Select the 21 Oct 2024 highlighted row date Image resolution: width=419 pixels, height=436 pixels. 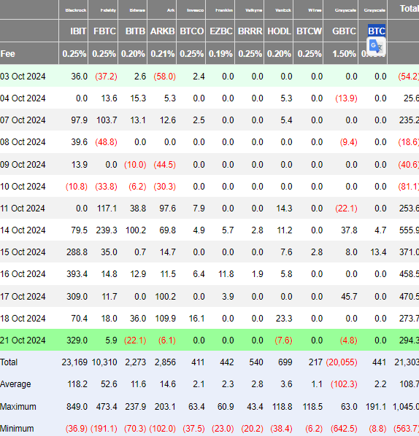pos(23,340)
